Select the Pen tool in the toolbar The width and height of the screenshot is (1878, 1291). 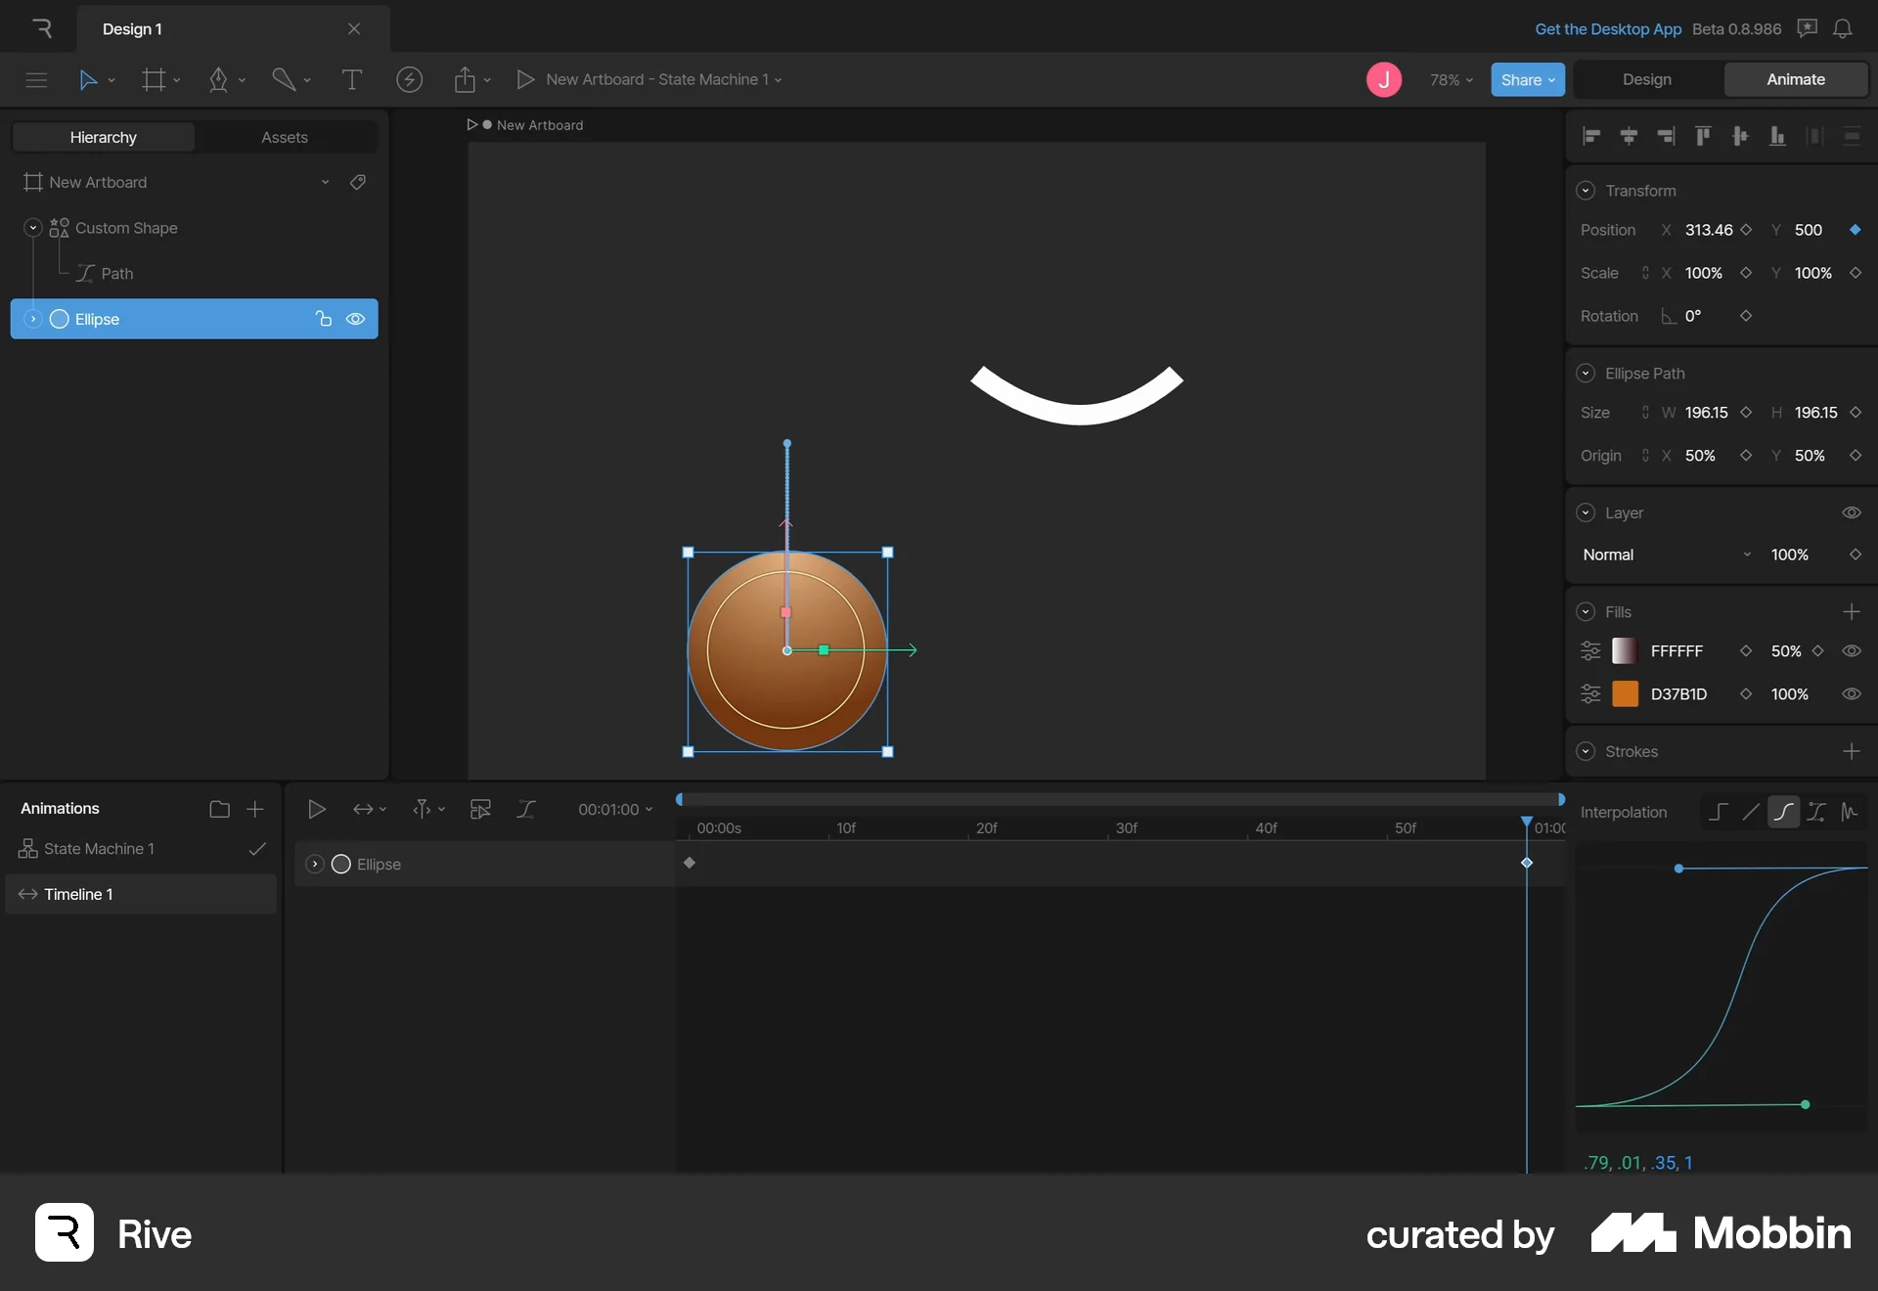[x=218, y=79]
